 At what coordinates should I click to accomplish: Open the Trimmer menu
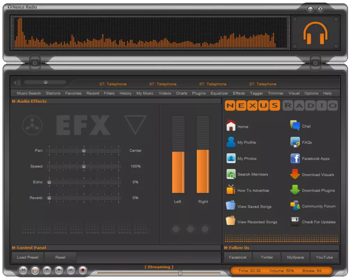[x=275, y=93]
